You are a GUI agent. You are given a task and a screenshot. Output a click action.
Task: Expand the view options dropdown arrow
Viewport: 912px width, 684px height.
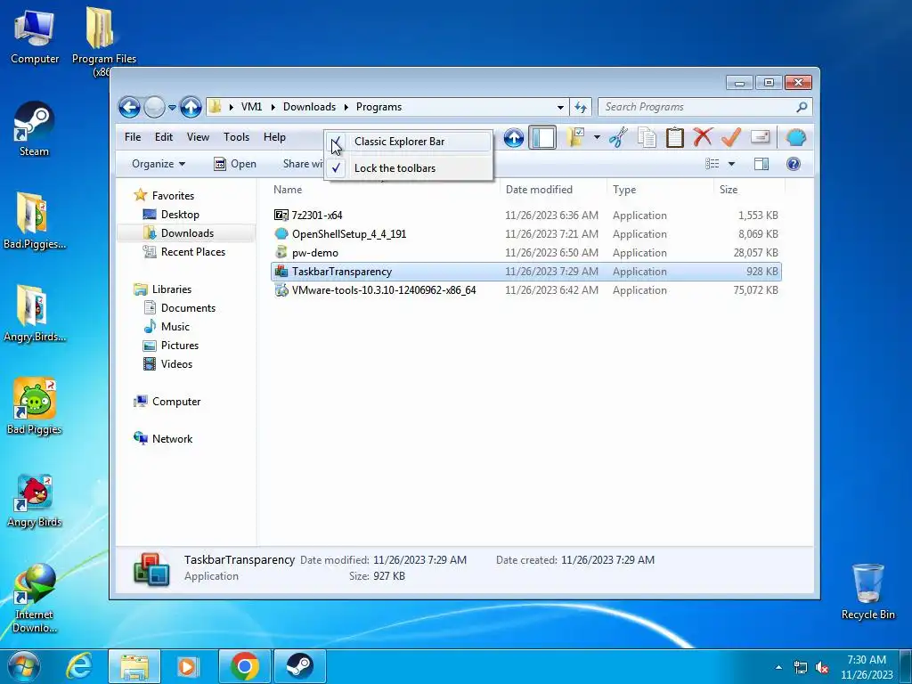tap(732, 164)
